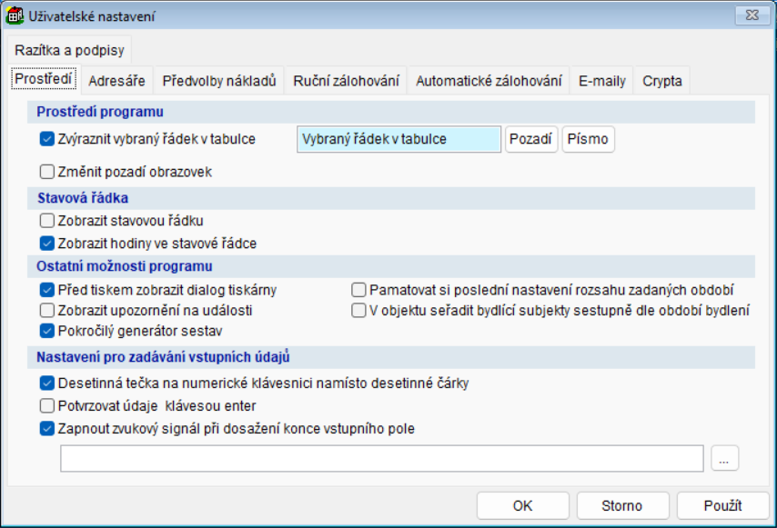Click the Písmo font button
This screenshot has height=528, width=777.
588,140
